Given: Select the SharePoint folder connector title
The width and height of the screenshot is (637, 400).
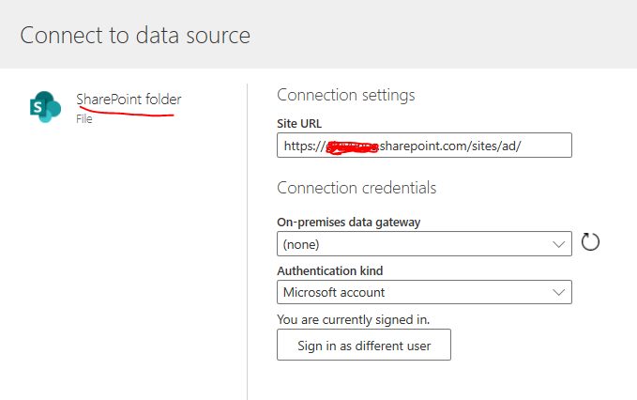Looking at the screenshot, I should [129, 100].
